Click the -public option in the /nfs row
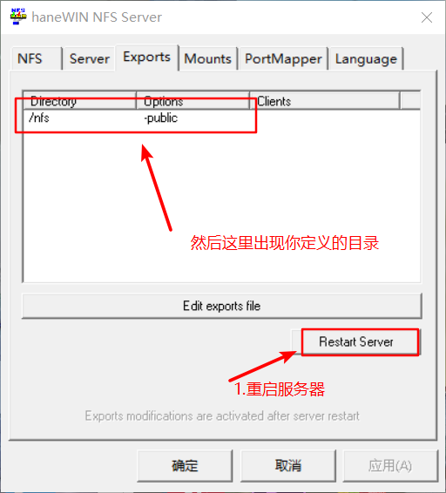Viewport: 446px width, 493px height. [x=161, y=118]
